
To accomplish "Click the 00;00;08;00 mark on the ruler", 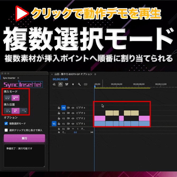I will pyautogui.click(x=139, y=84).
